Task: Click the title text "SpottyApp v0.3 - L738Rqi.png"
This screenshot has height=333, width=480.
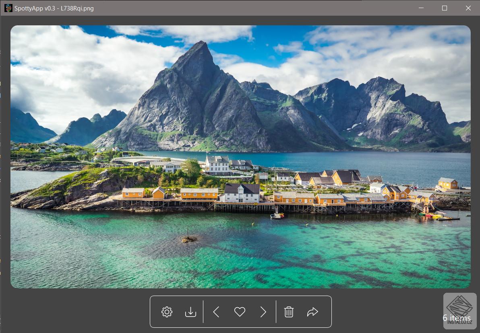Action: [54, 8]
